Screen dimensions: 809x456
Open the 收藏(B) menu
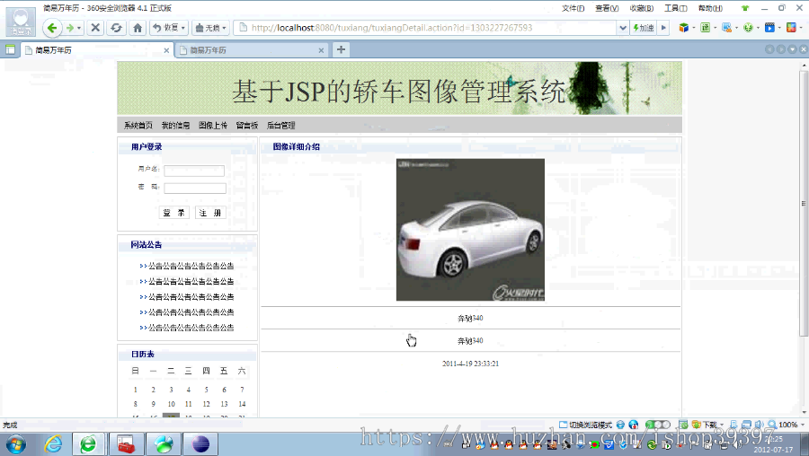tap(641, 8)
